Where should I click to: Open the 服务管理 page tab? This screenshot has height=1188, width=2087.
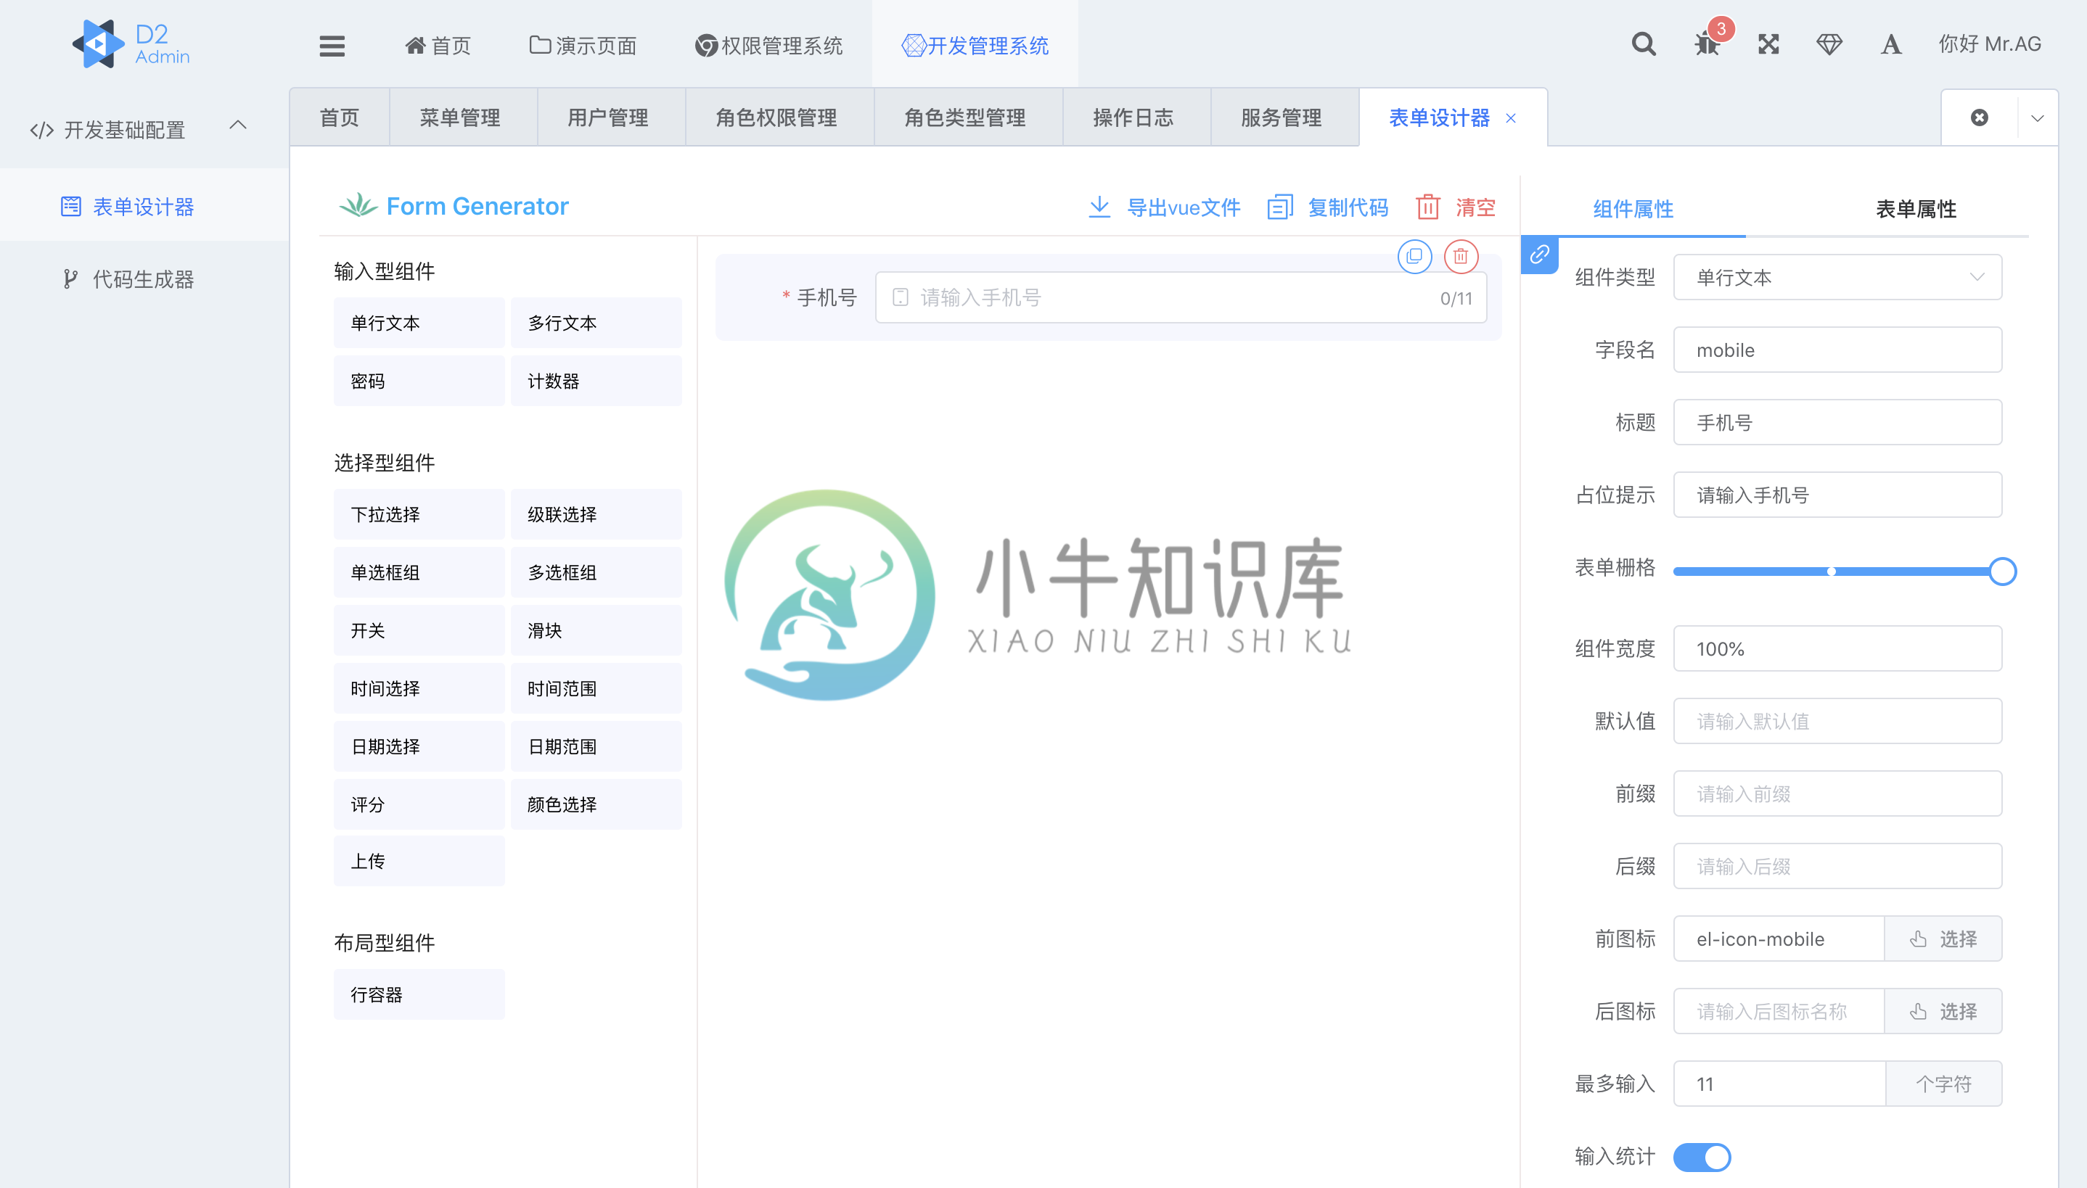1281,117
